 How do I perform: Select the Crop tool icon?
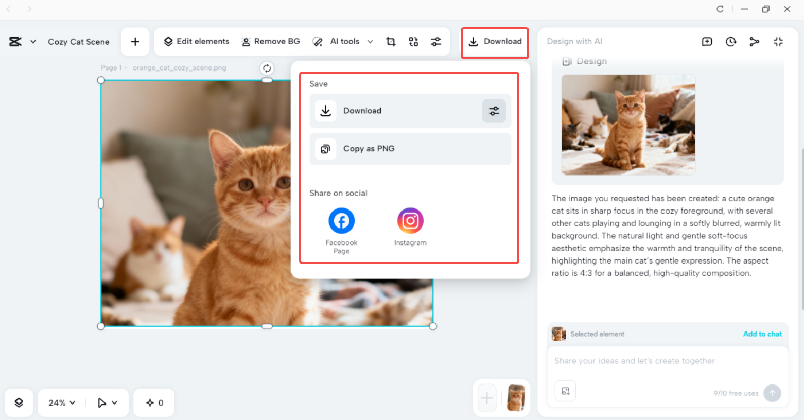coord(391,42)
